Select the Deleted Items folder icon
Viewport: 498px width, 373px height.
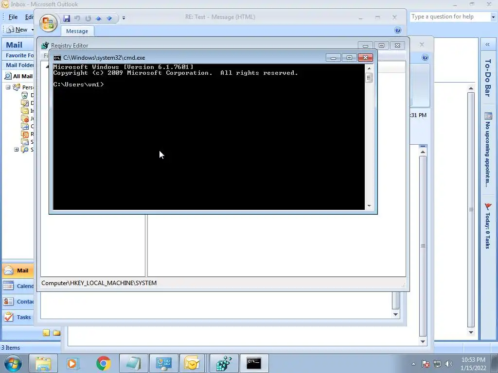click(25, 95)
